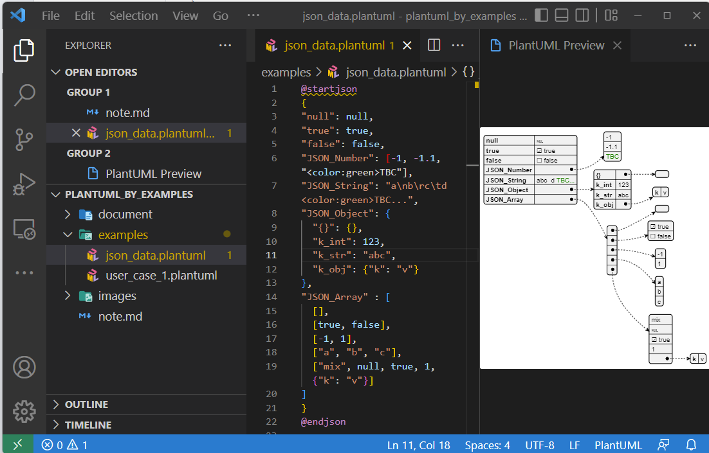Click GROUP 2 header in Open Editors
This screenshot has height=453, width=709.
click(89, 154)
